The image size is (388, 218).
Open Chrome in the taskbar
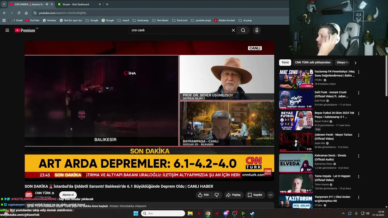pos(208,213)
